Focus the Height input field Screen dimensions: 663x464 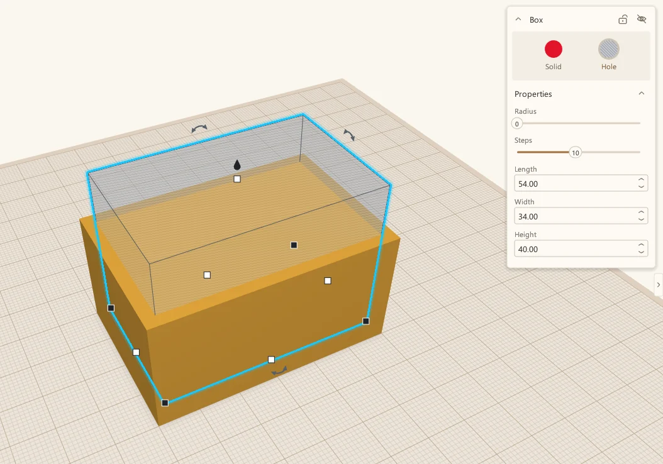pyautogui.click(x=581, y=249)
